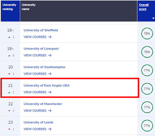The width and height of the screenshot is (155, 136).
Task: View courses for the University of Manchester
Action: coord(37,110)
